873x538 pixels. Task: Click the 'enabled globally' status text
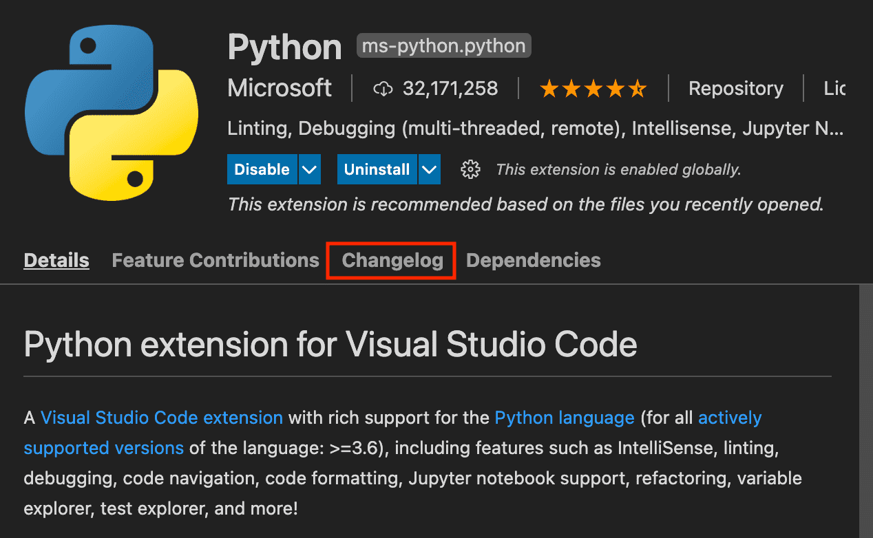click(x=618, y=169)
